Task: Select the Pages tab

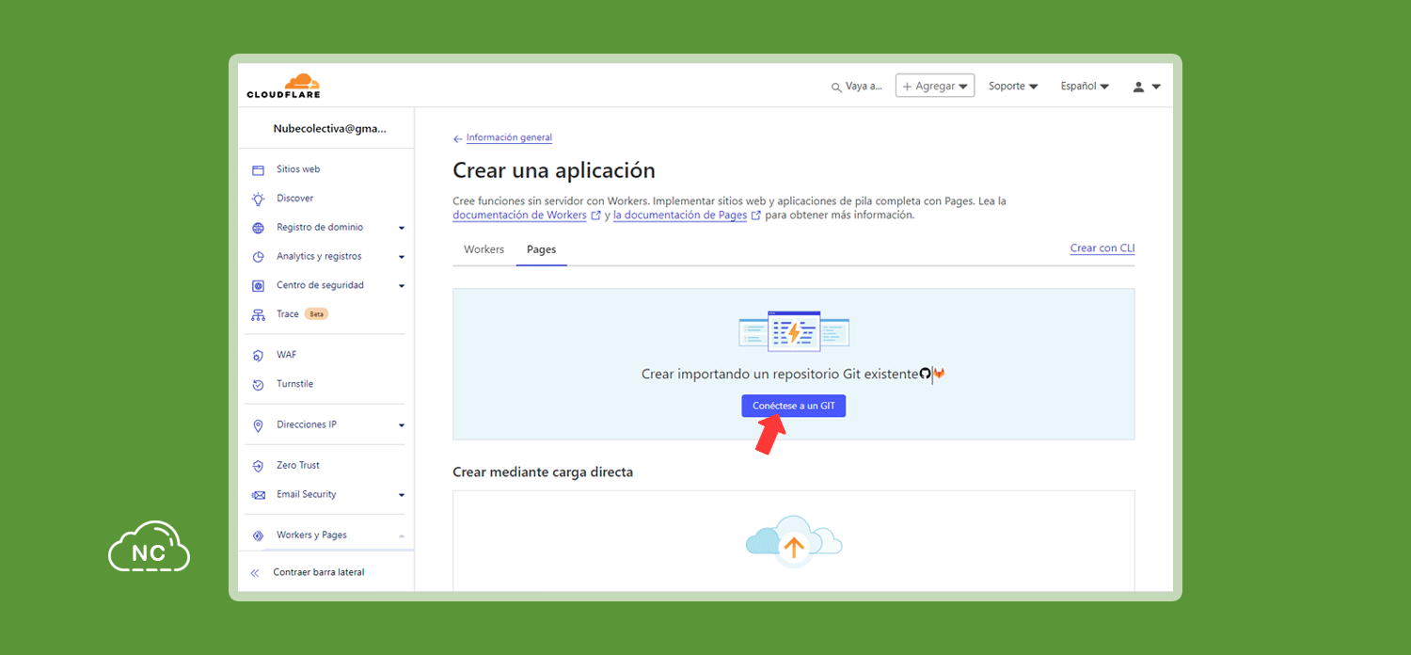Action: click(541, 249)
